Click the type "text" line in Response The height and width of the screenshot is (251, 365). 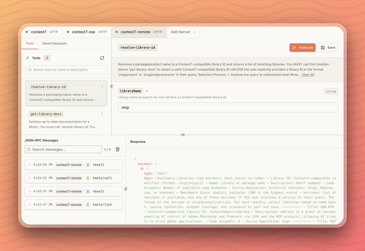pos(156,173)
